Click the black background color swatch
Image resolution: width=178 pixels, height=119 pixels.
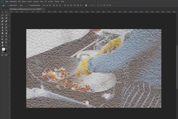pos(6,51)
